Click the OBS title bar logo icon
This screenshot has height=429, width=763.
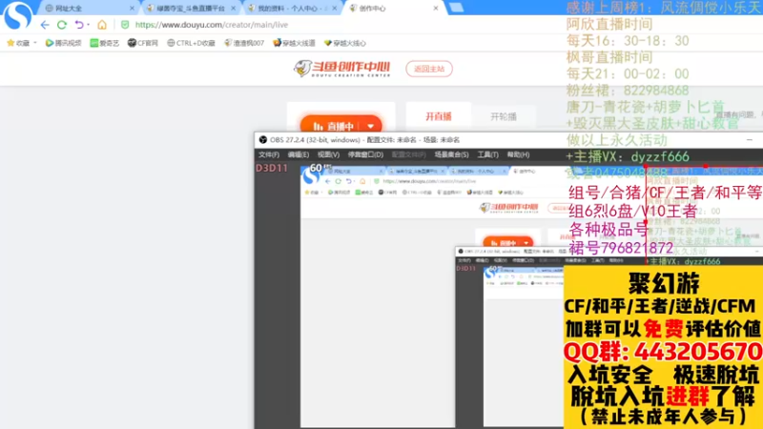(x=263, y=140)
